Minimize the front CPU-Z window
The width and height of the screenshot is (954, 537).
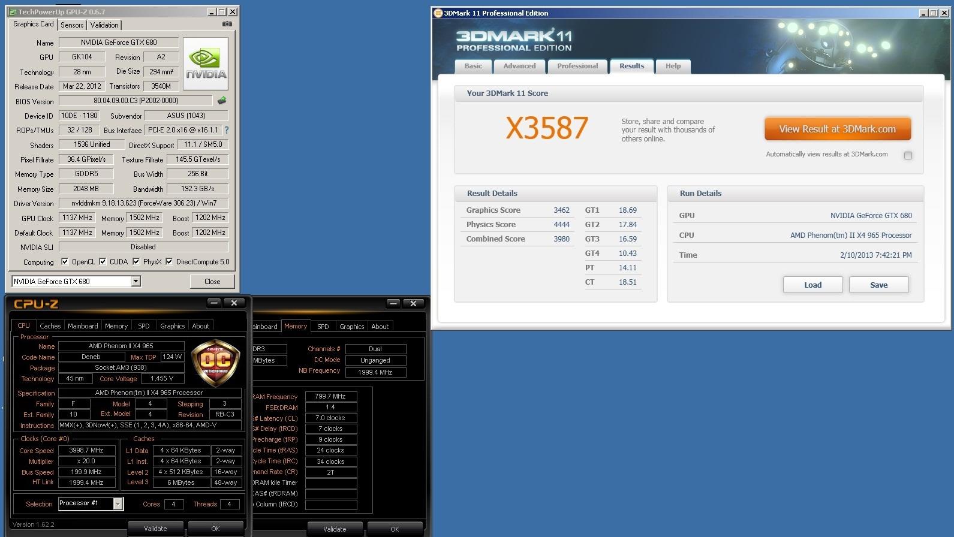pyautogui.click(x=214, y=303)
